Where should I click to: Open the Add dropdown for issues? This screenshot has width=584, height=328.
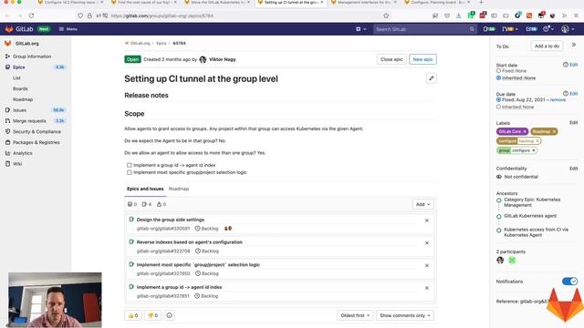point(422,204)
